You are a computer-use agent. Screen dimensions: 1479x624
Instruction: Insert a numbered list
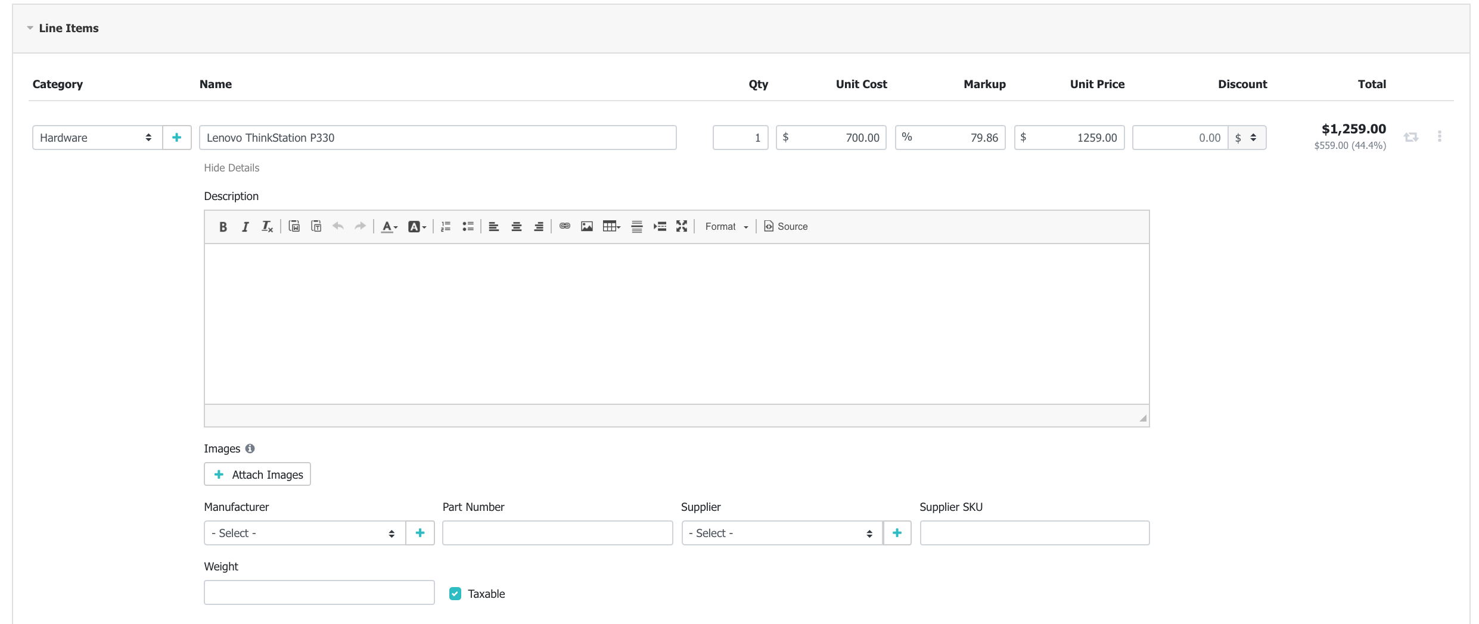click(x=446, y=226)
